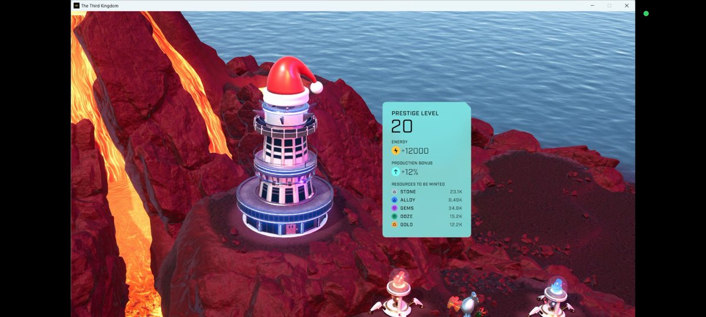Click the +12000 energy value
Viewport: 706px width, 317px height.
click(416, 151)
